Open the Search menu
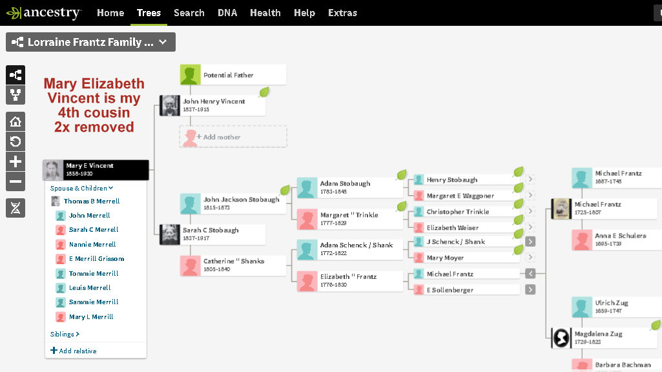The image size is (662, 372). pos(189,13)
